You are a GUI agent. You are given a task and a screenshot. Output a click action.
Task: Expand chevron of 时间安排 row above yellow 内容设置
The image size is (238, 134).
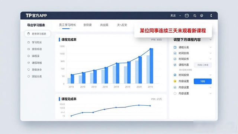point(210,75)
